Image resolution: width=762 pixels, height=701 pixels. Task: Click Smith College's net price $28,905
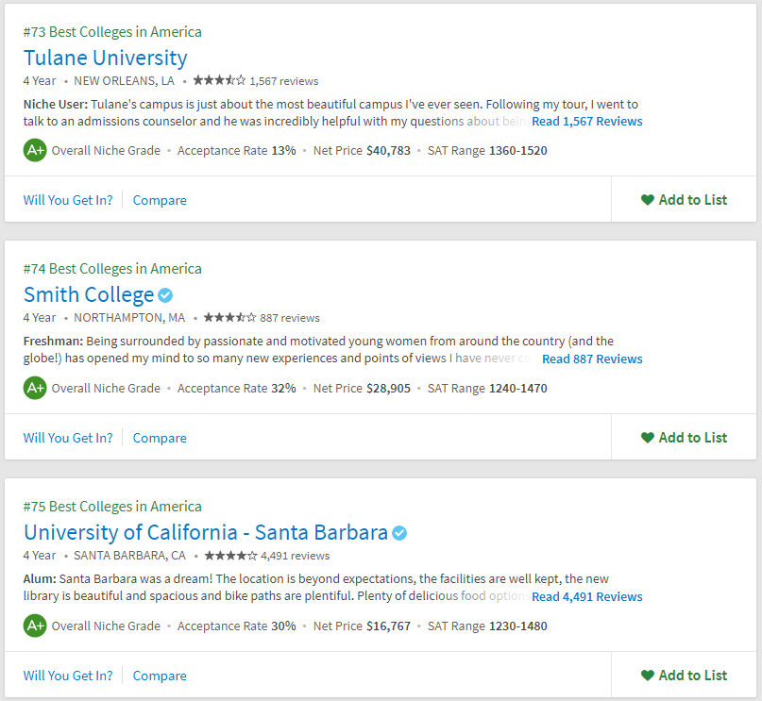pyautogui.click(x=388, y=389)
